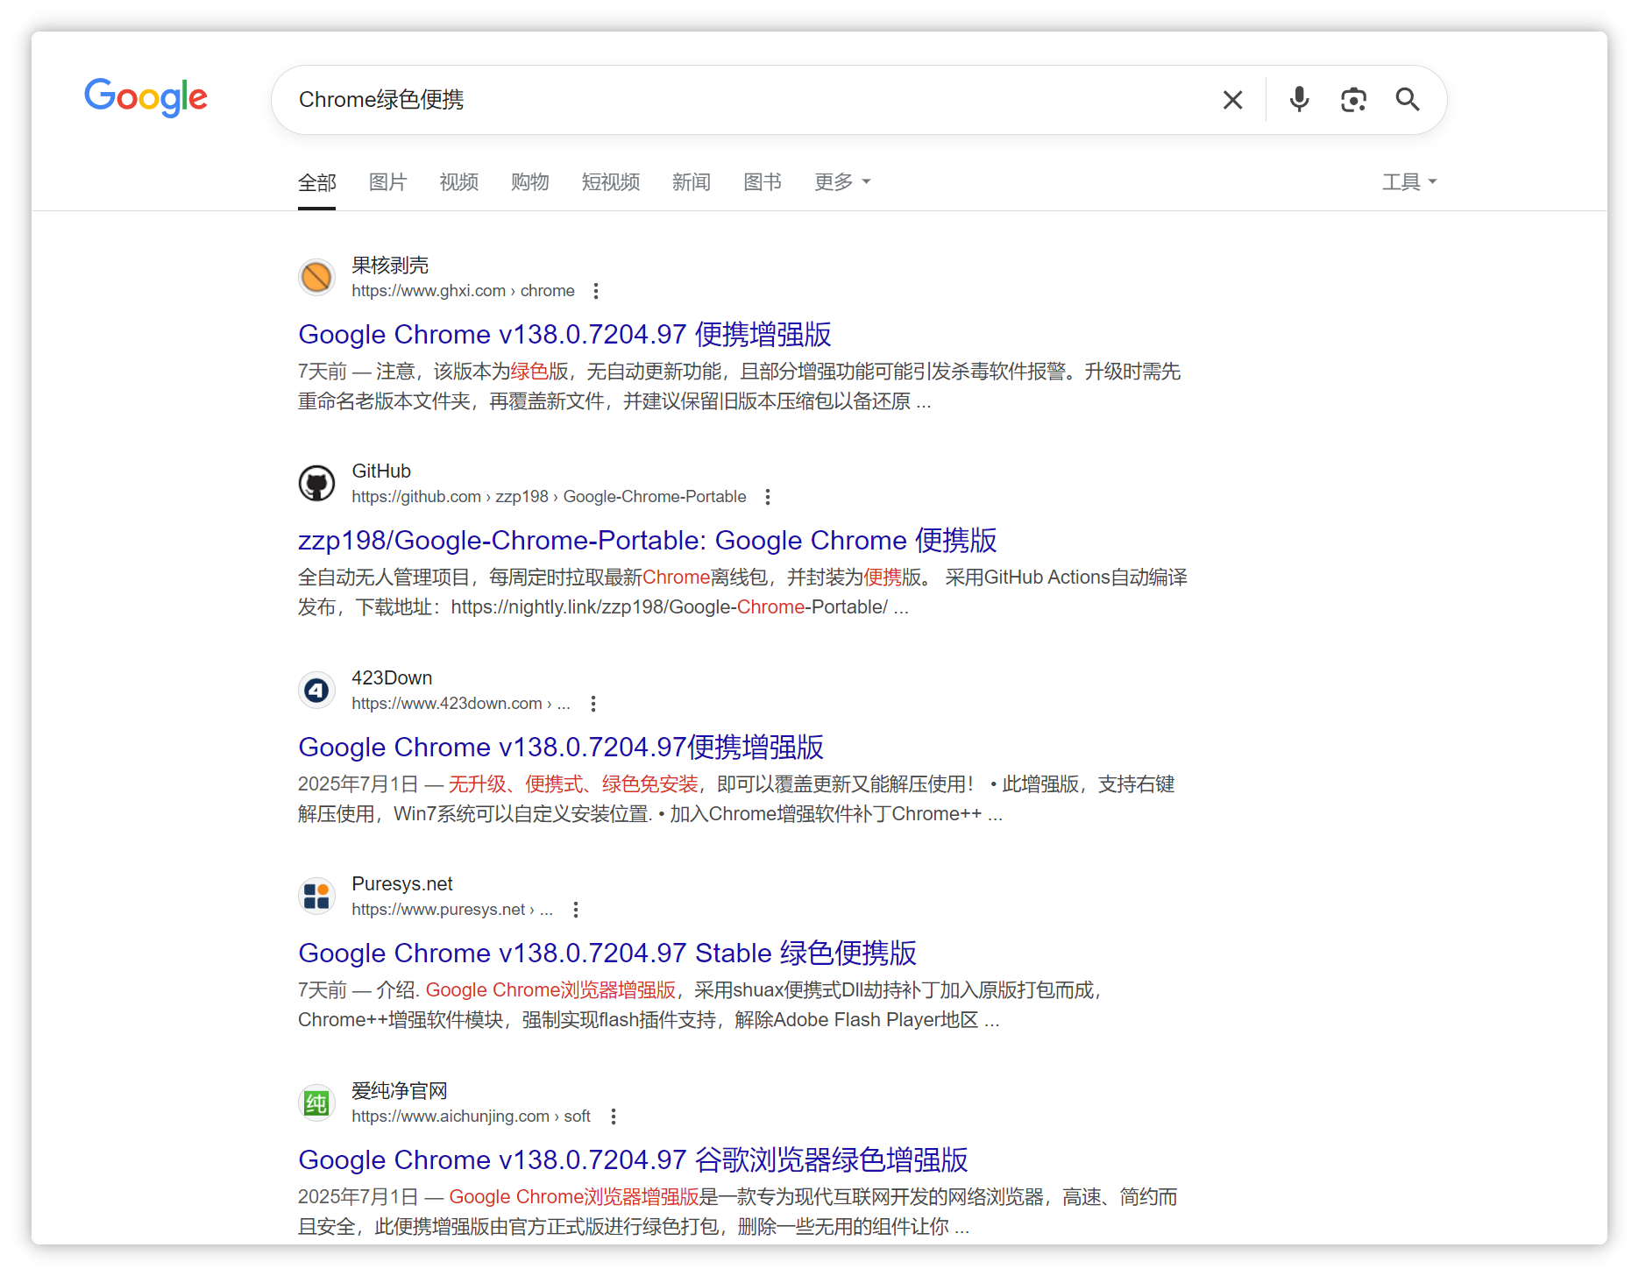
Task: Expand the 更多 dropdown menu
Action: click(842, 182)
